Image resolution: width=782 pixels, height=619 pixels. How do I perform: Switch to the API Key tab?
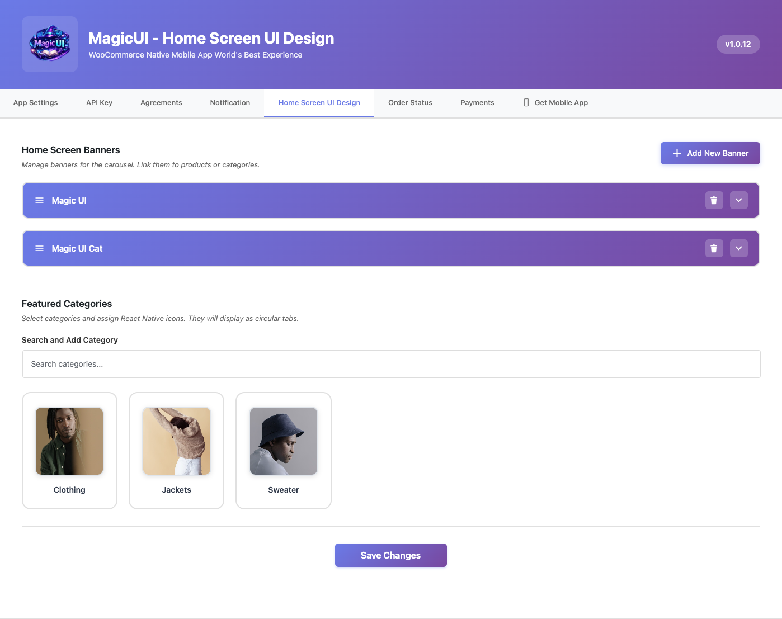pos(100,103)
